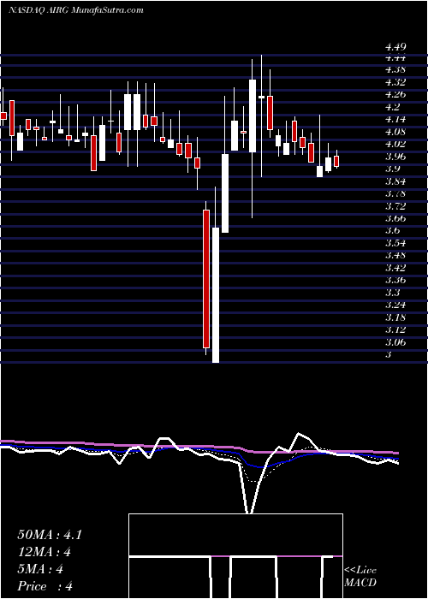Image resolution: width=428 pixels, height=599 pixels.
Task: Click the 3.84 price axis label
Action: pos(395,181)
